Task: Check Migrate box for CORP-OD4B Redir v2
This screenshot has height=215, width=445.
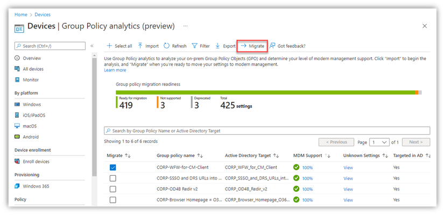Action: click(x=113, y=189)
